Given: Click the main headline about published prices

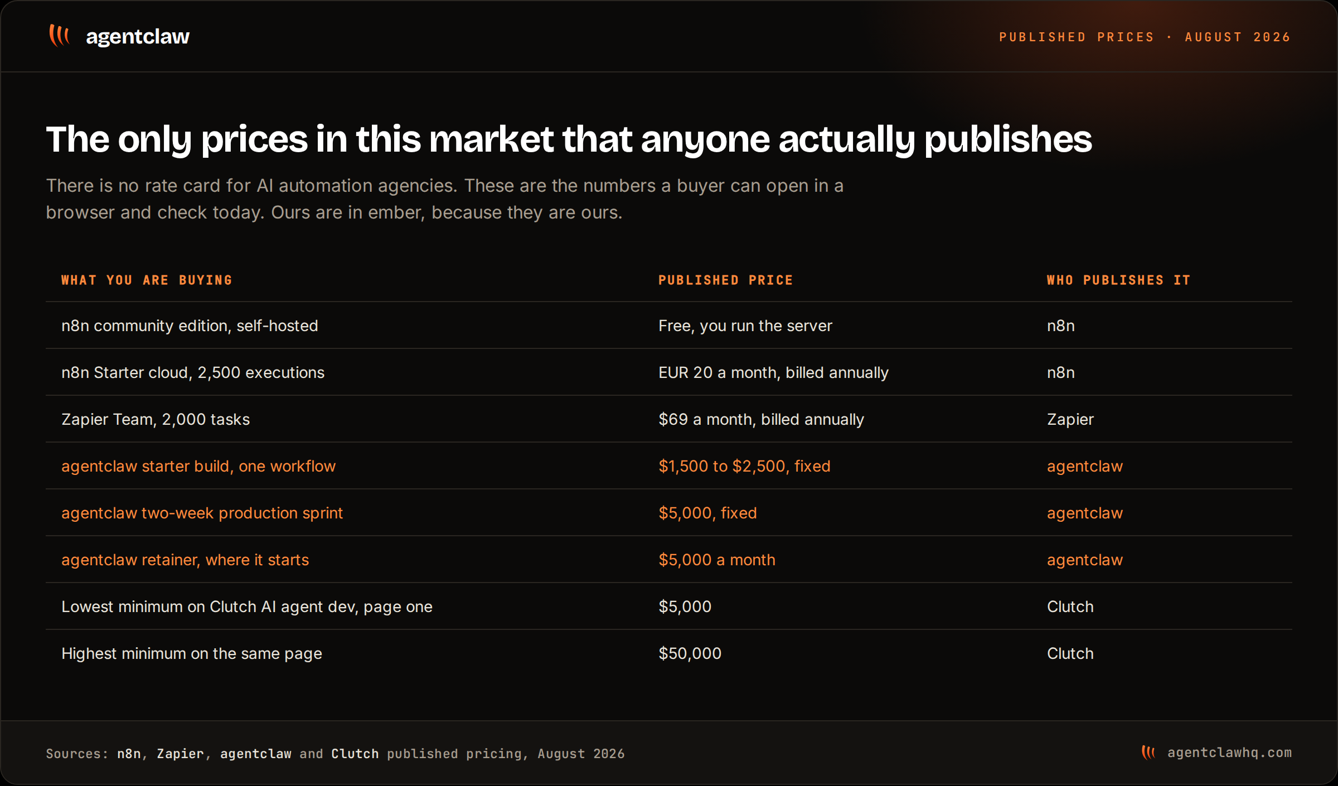Looking at the screenshot, I should coord(569,139).
